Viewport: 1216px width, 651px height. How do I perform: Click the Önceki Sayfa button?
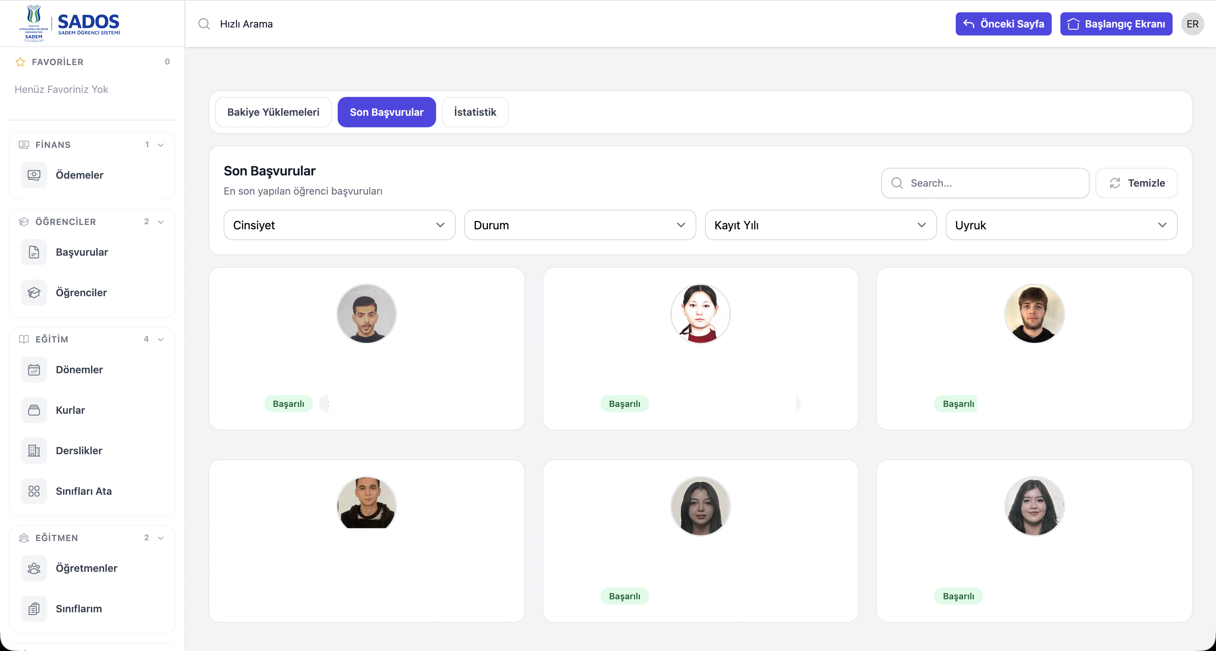coord(1003,24)
